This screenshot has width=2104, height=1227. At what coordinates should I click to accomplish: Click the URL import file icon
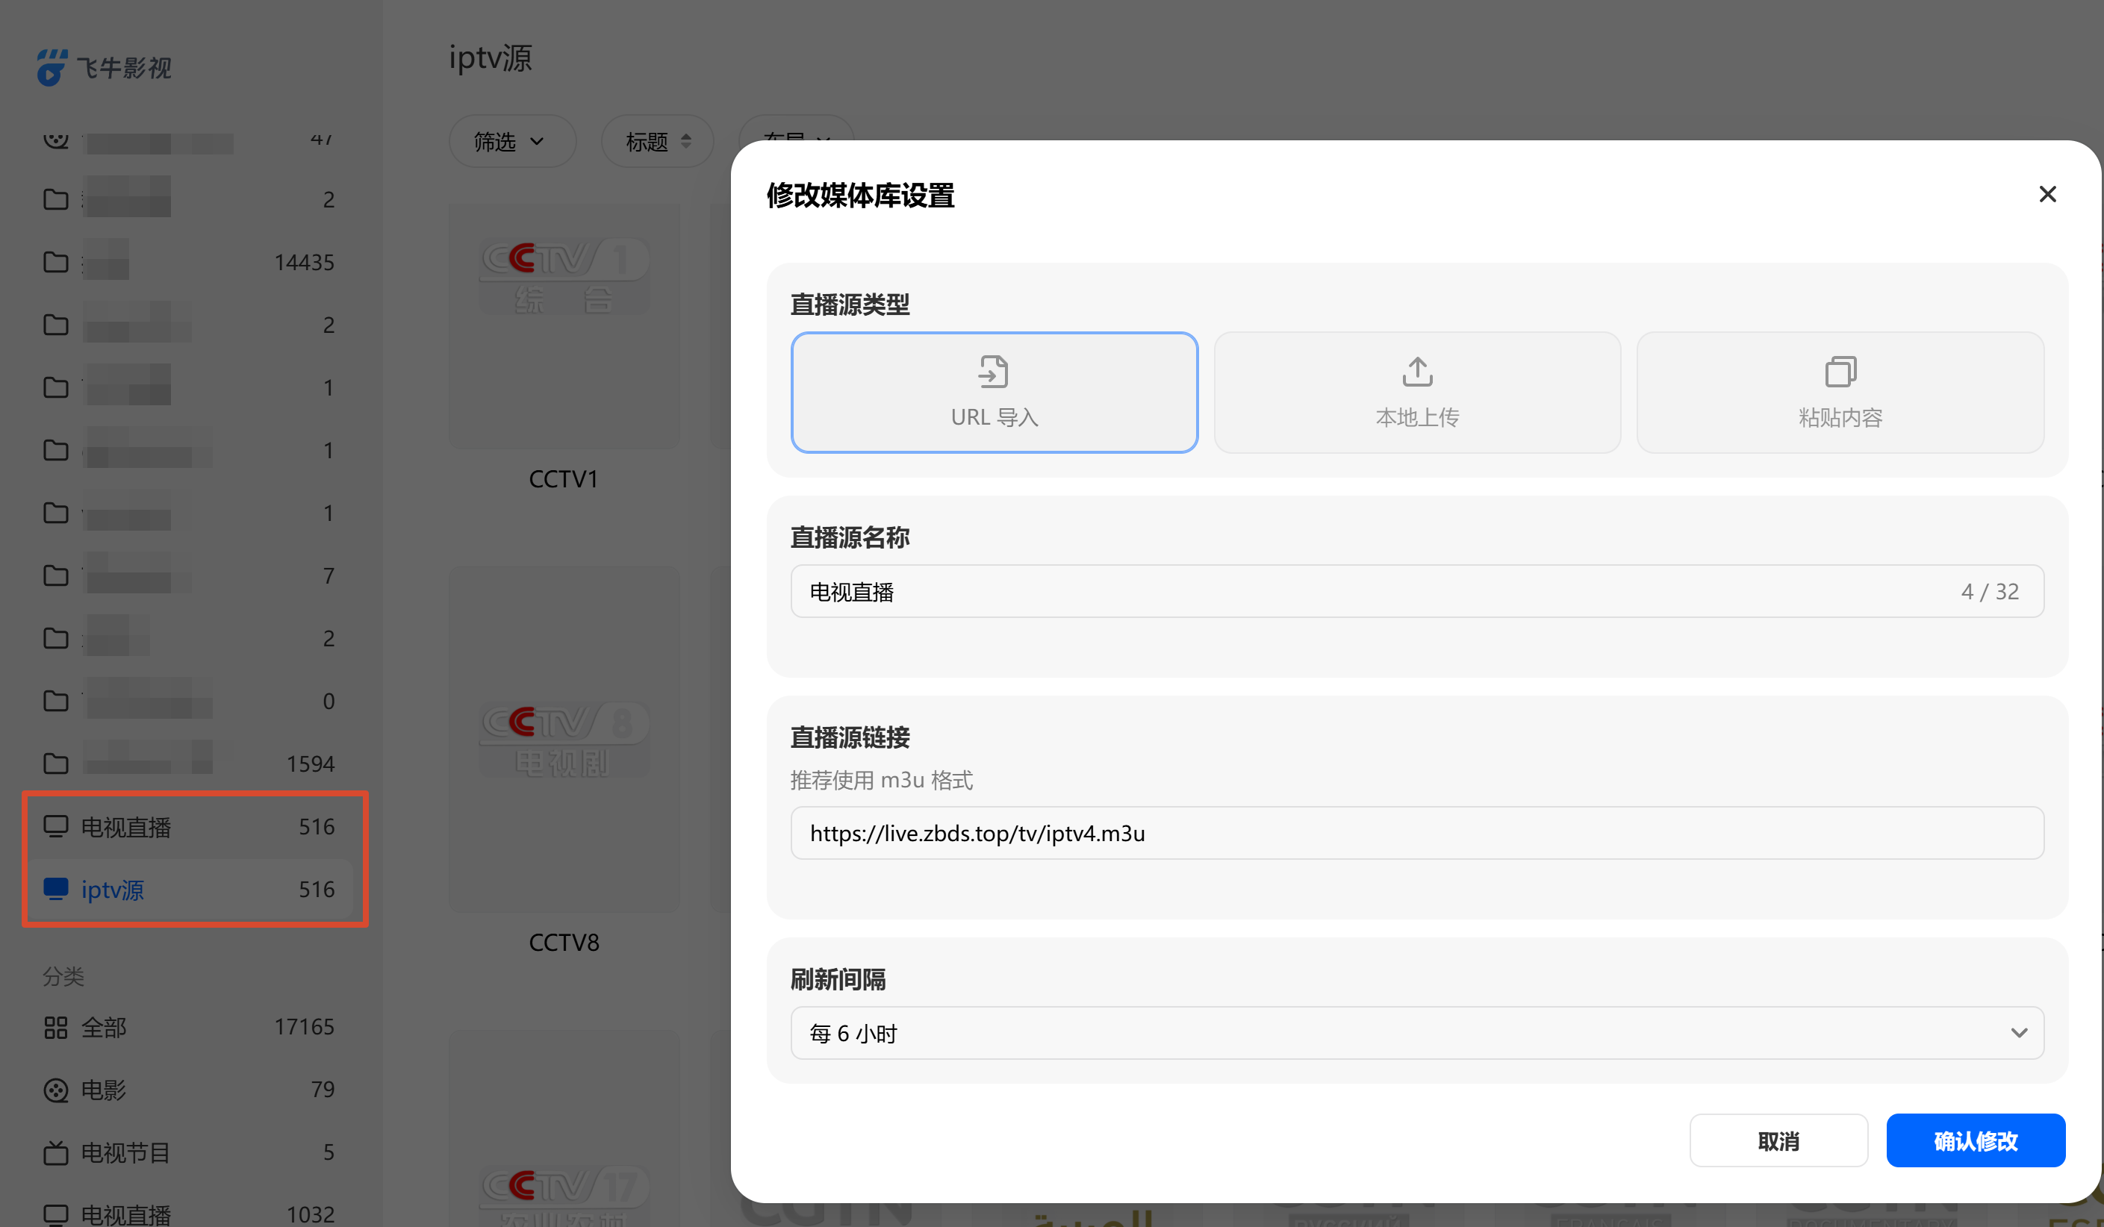tap(994, 372)
